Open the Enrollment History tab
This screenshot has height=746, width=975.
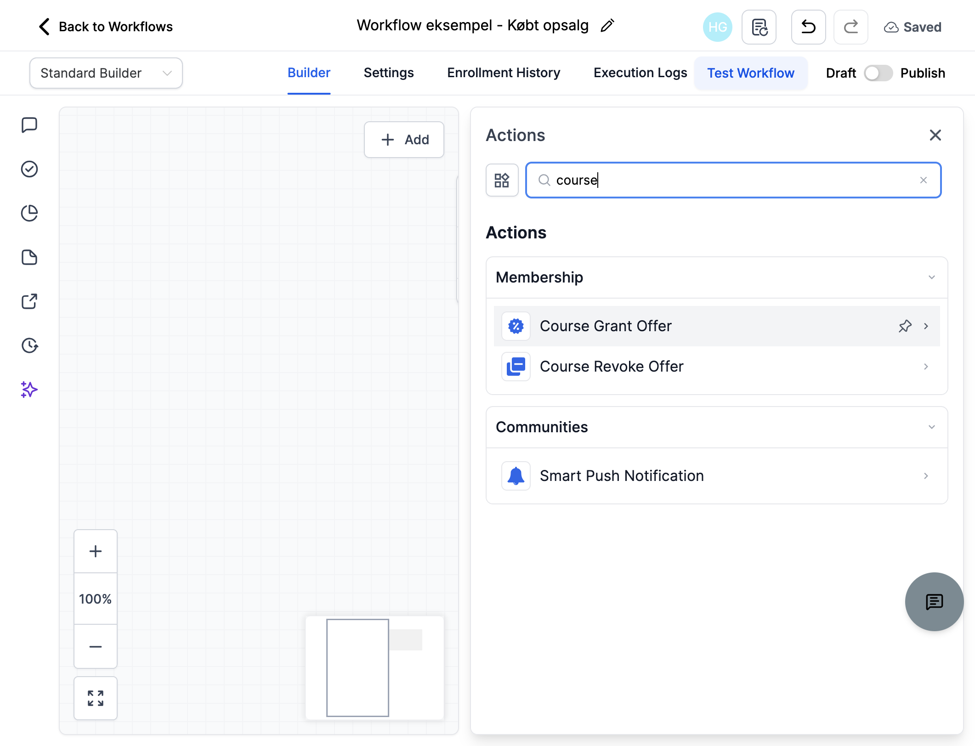tap(504, 73)
